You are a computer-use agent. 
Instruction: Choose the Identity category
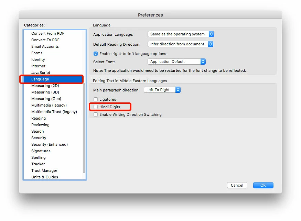pyautogui.click(x=53, y=59)
